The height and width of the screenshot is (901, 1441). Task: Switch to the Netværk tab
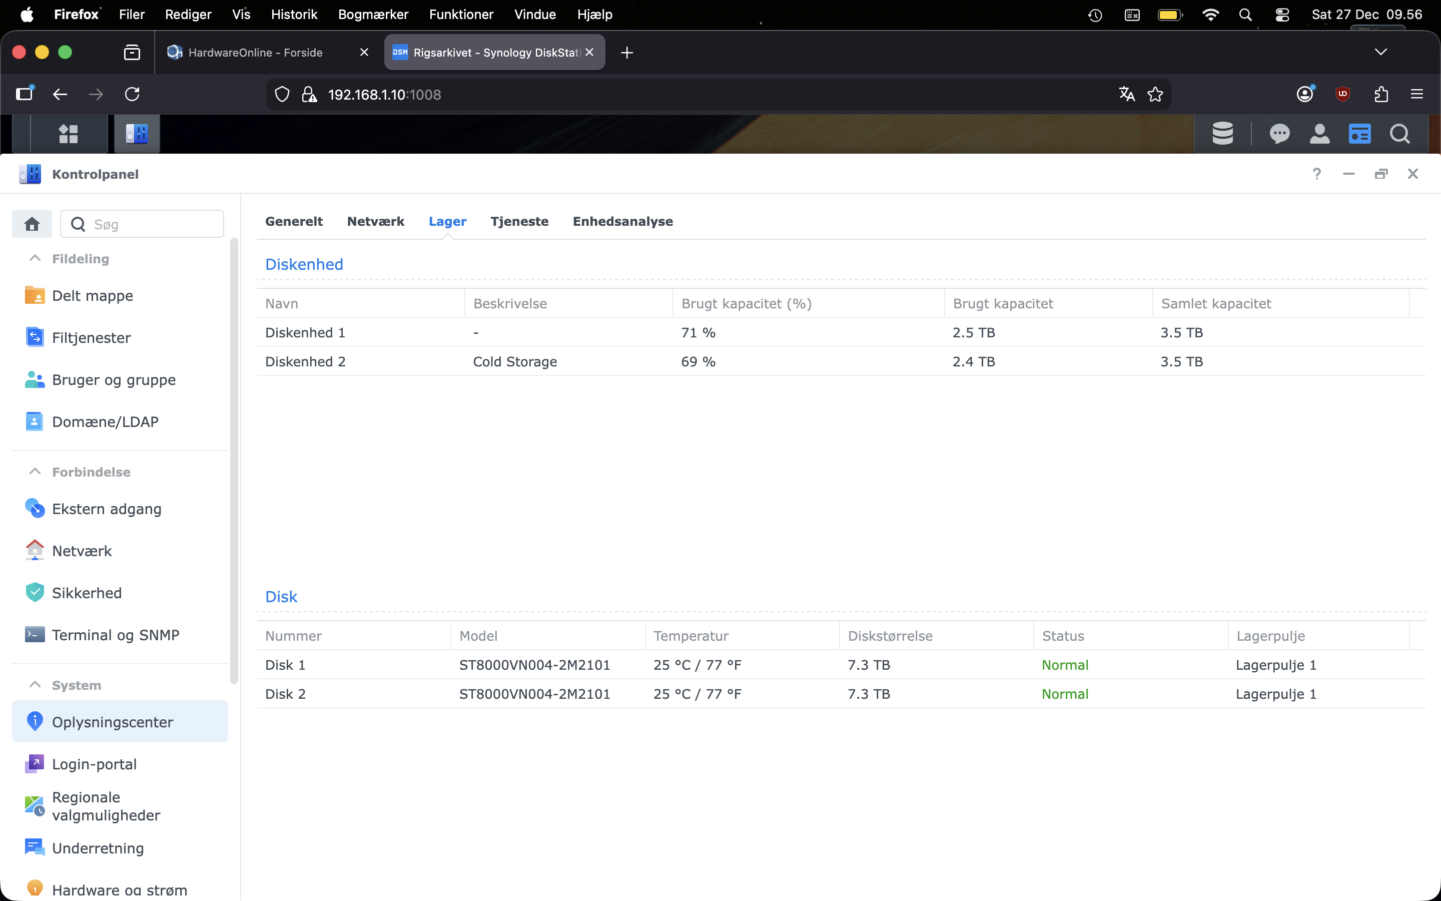[x=375, y=221]
